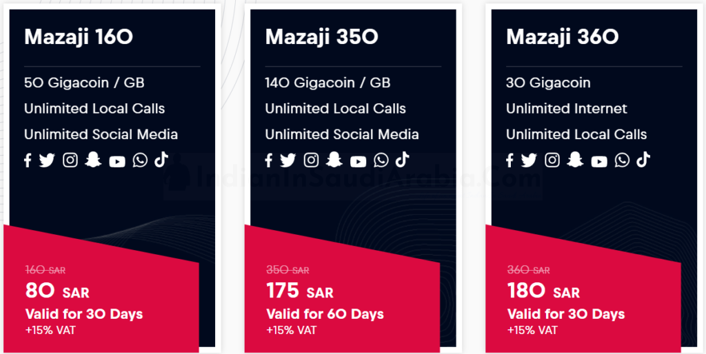The height and width of the screenshot is (354, 706).
Task: Click Facebook icon in Mazaji 360 card
Action: 510,160
